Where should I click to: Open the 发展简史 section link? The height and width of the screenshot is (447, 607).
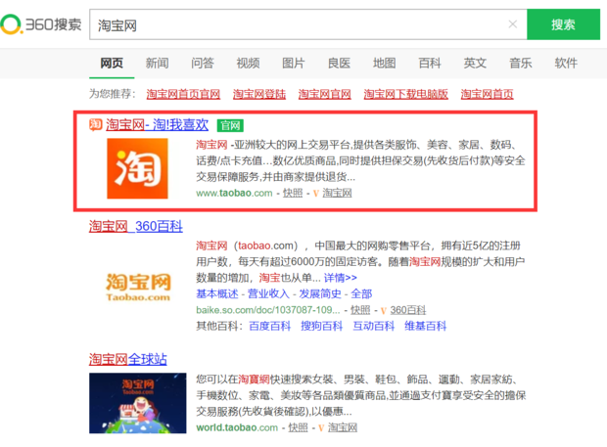point(320,293)
